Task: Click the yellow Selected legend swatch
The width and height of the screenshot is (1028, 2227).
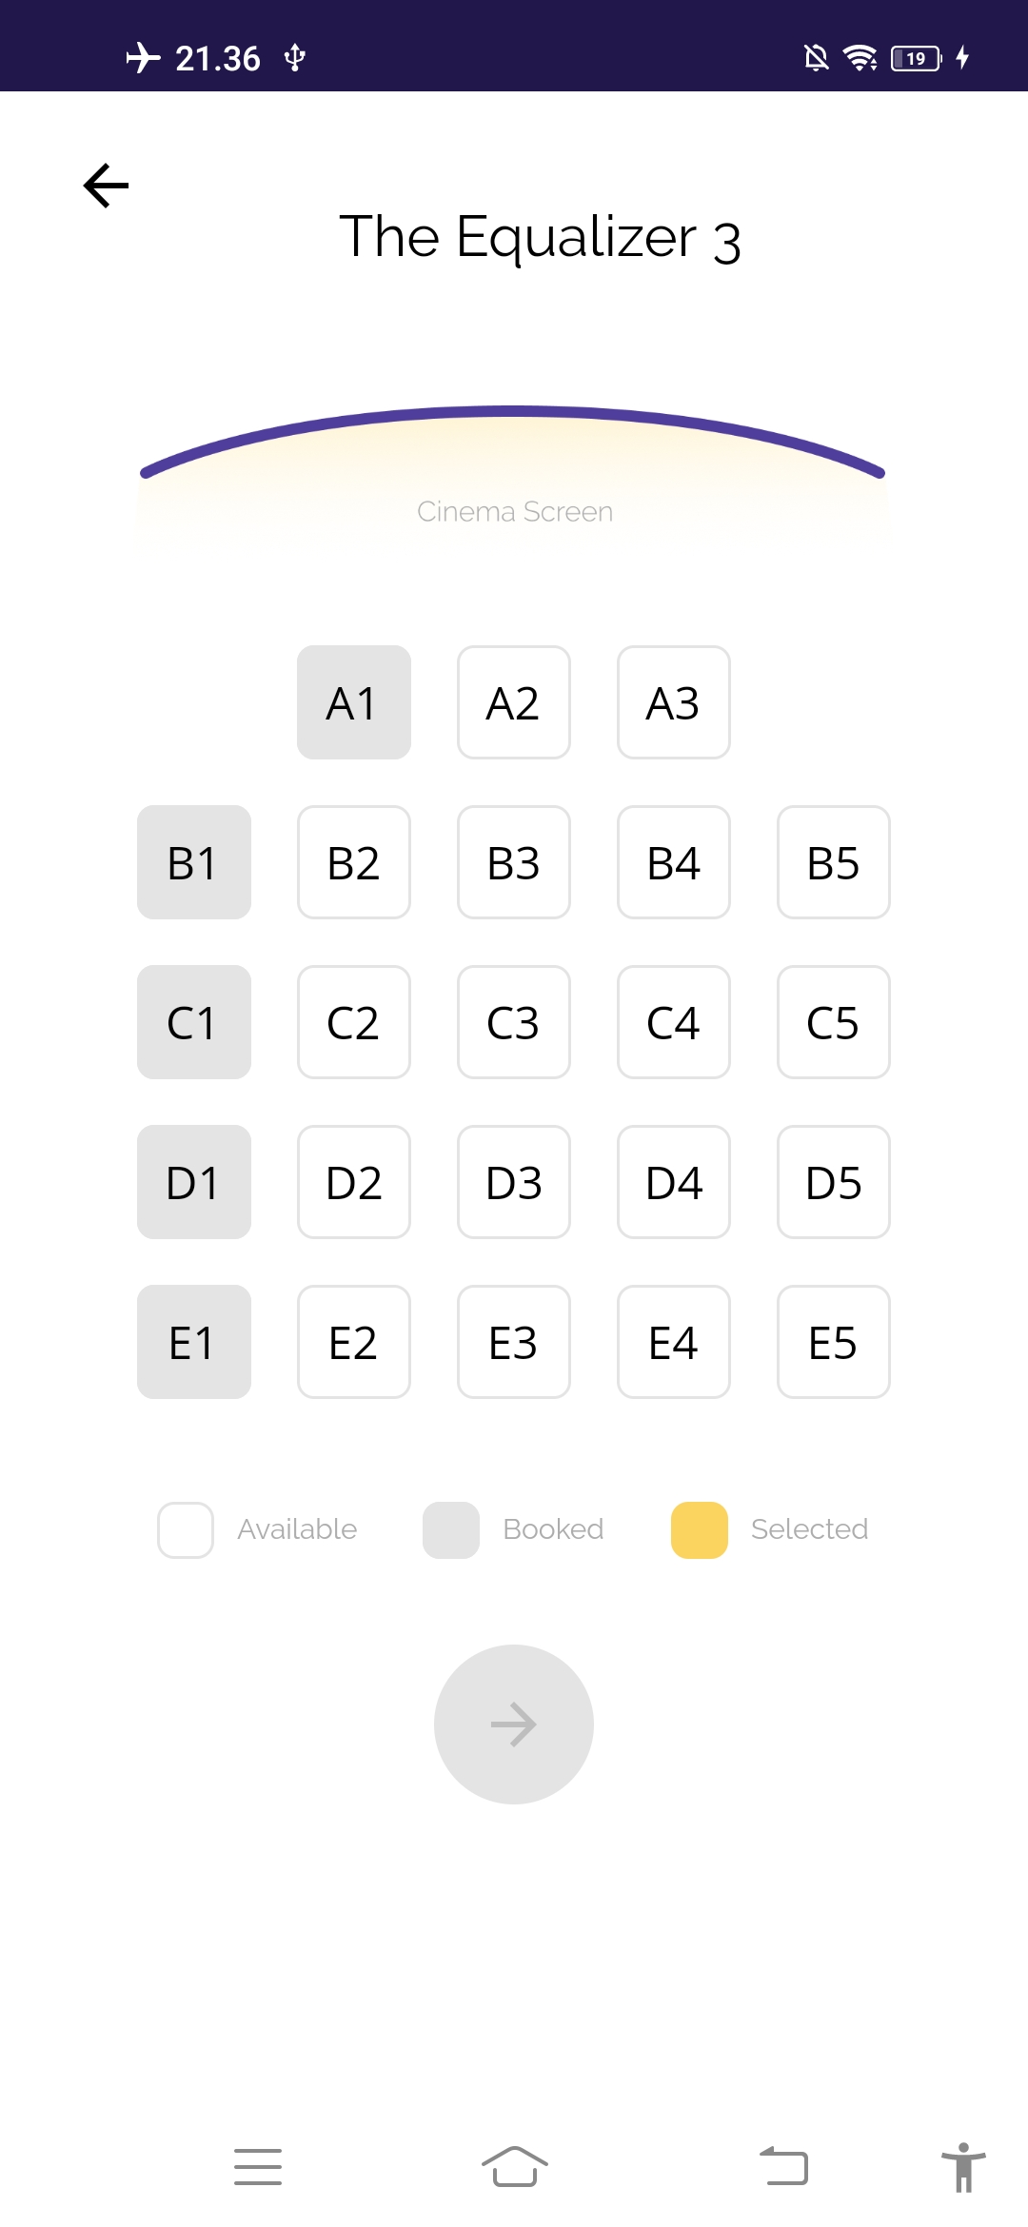Action: (x=697, y=1528)
